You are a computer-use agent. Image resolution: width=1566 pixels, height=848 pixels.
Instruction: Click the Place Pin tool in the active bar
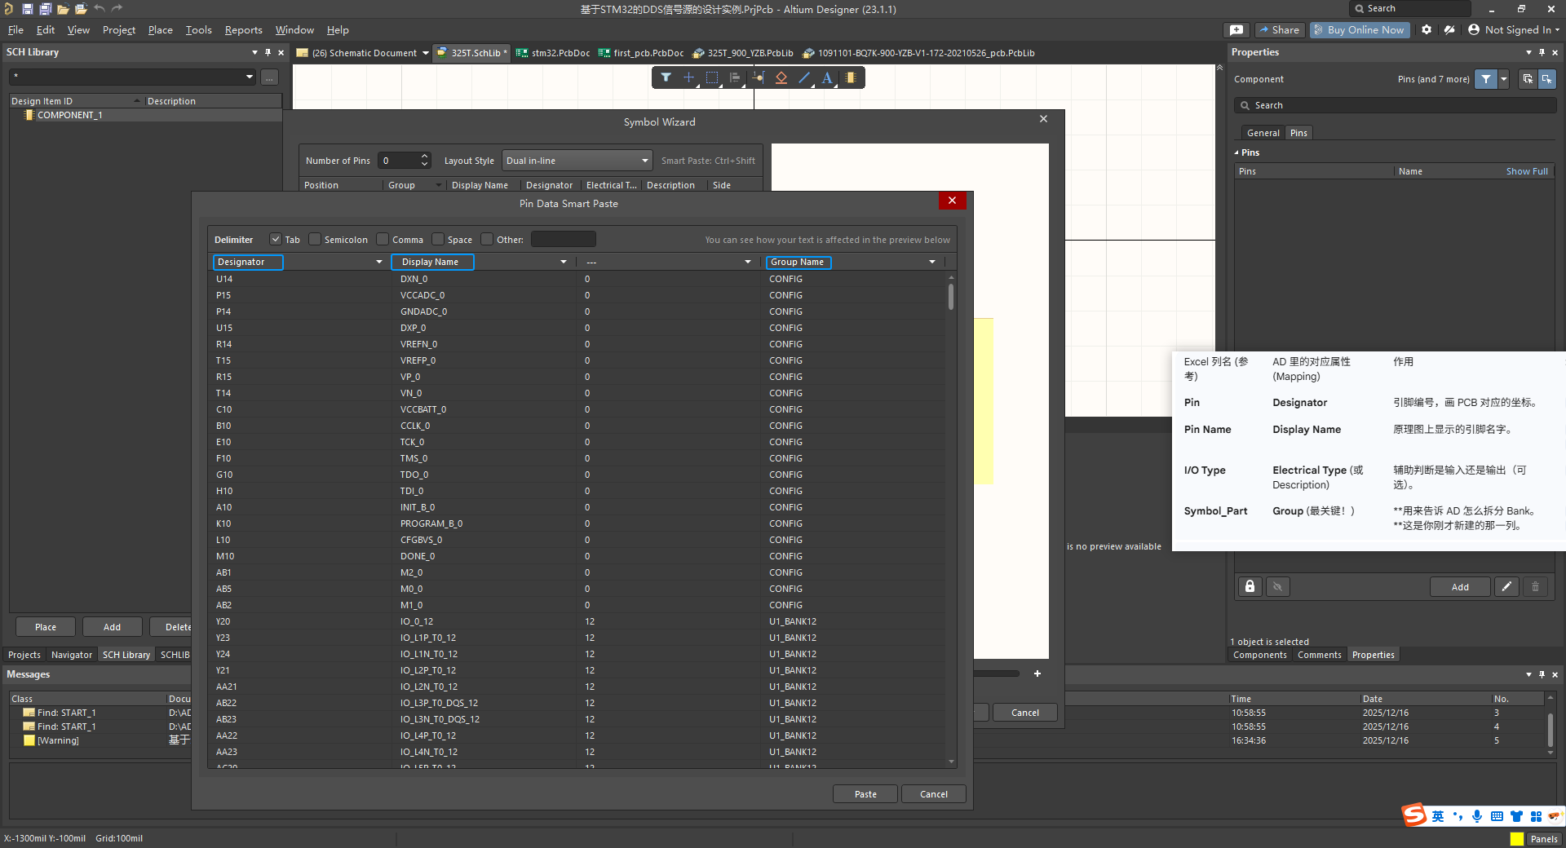759,77
